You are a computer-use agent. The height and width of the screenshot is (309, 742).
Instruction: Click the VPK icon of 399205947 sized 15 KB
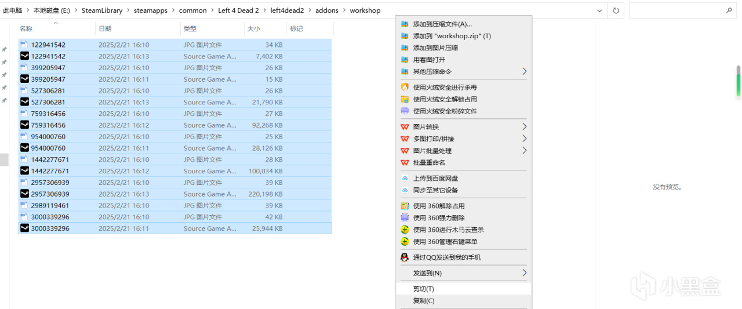coord(24,79)
